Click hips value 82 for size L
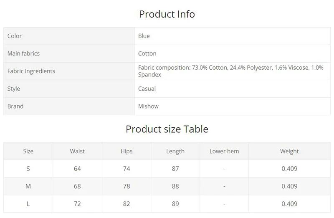The image size is (334, 218). [127, 204]
